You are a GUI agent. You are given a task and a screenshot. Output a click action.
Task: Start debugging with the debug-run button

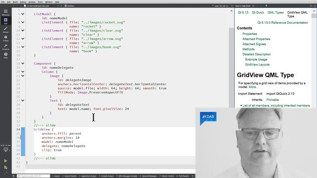coord(5,167)
